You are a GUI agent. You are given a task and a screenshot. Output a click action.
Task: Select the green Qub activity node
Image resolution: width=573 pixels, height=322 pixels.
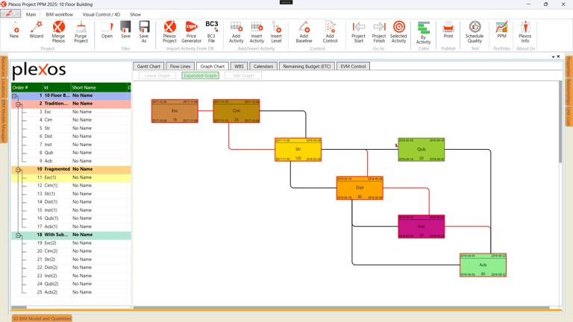coord(422,149)
